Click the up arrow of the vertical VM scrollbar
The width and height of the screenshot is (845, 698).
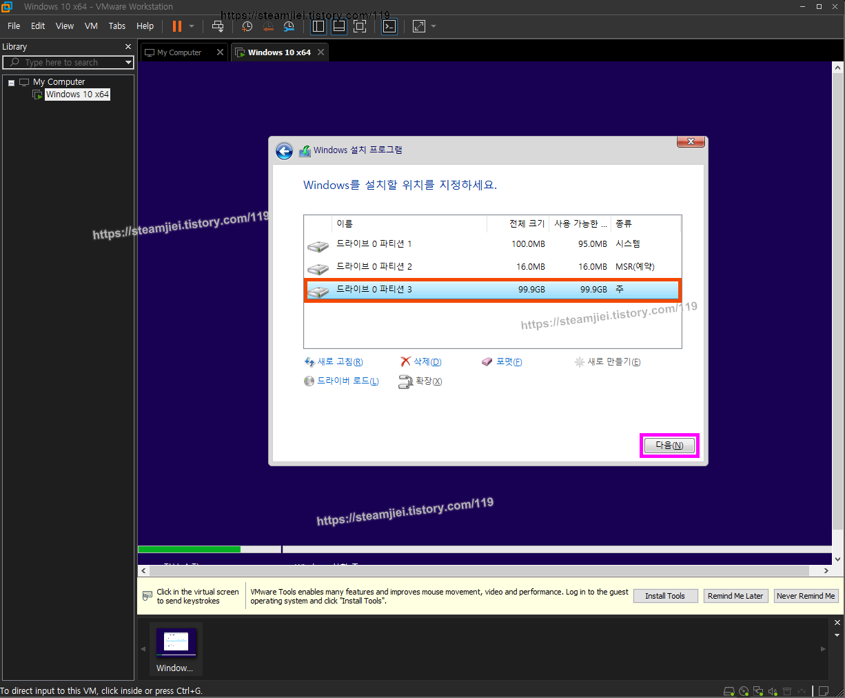[x=837, y=68]
